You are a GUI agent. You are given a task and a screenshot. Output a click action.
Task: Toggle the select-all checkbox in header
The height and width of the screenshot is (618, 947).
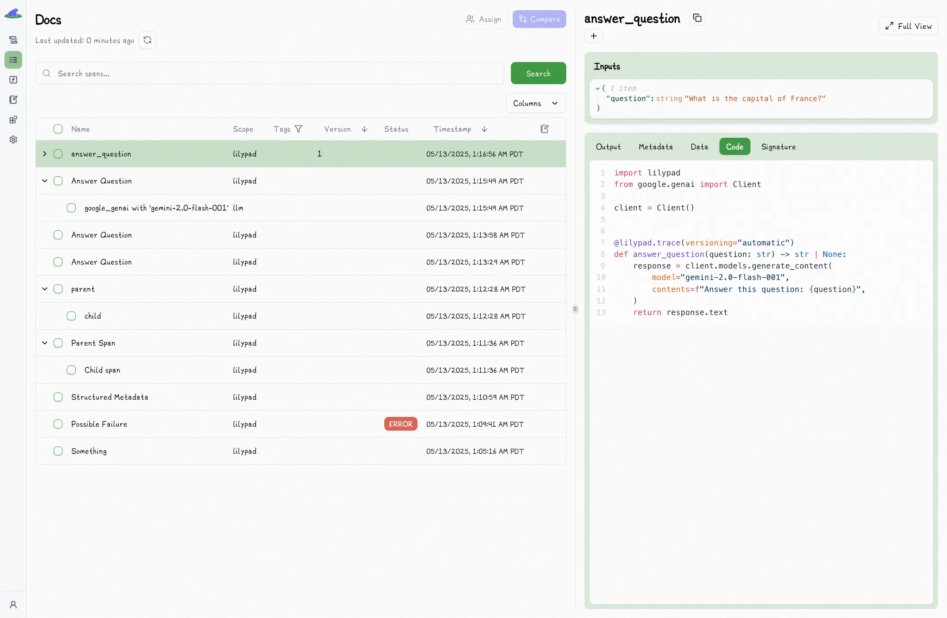pyautogui.click(x=58, y=129)
